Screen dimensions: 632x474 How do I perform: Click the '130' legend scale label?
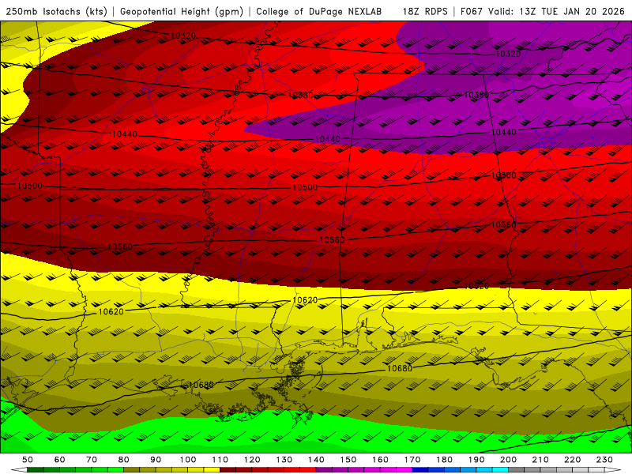pos(284,460)
